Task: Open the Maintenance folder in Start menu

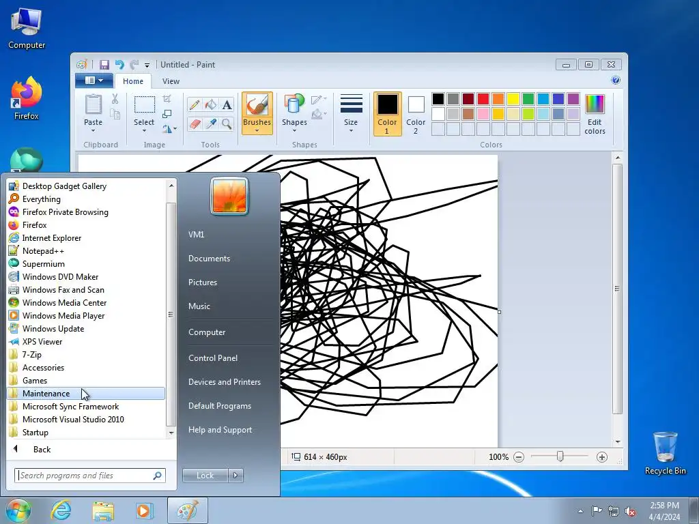Action: (85, 394)
